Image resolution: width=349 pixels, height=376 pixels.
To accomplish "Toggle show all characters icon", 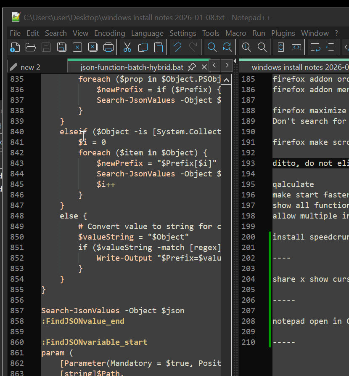I will click(x=330, y=47).
